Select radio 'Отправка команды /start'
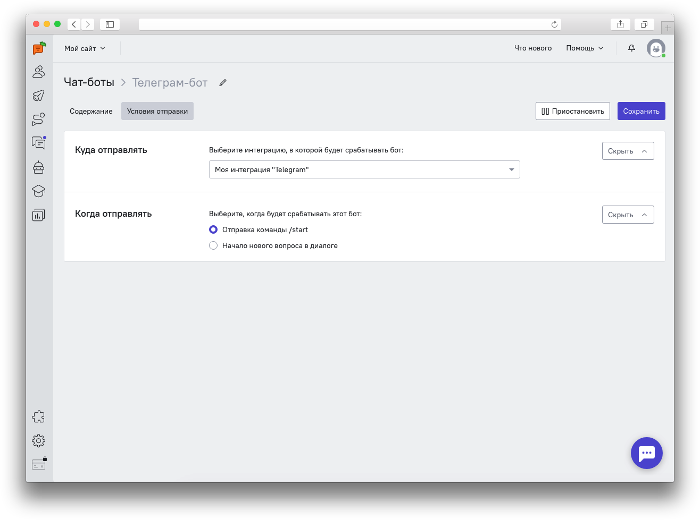The height and width of the screenshot is (520, 700). tap(213, 229)
